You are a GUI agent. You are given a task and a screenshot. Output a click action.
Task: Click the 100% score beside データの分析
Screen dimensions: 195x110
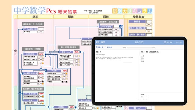(x=41, y=94)
